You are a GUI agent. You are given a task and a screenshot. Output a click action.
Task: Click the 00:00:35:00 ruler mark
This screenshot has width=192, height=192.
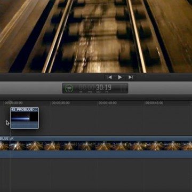click(61, 103)
